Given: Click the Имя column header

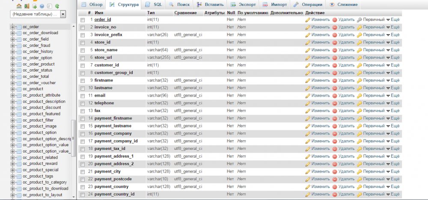Looking at the screenshot, I should pos(98,13).
